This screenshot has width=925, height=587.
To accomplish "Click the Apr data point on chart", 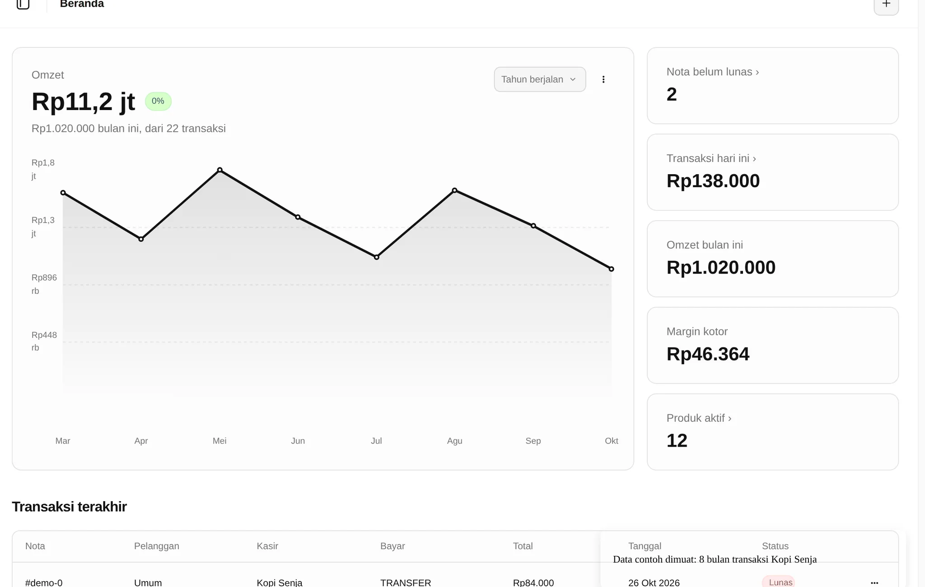I will click(141, 239).
